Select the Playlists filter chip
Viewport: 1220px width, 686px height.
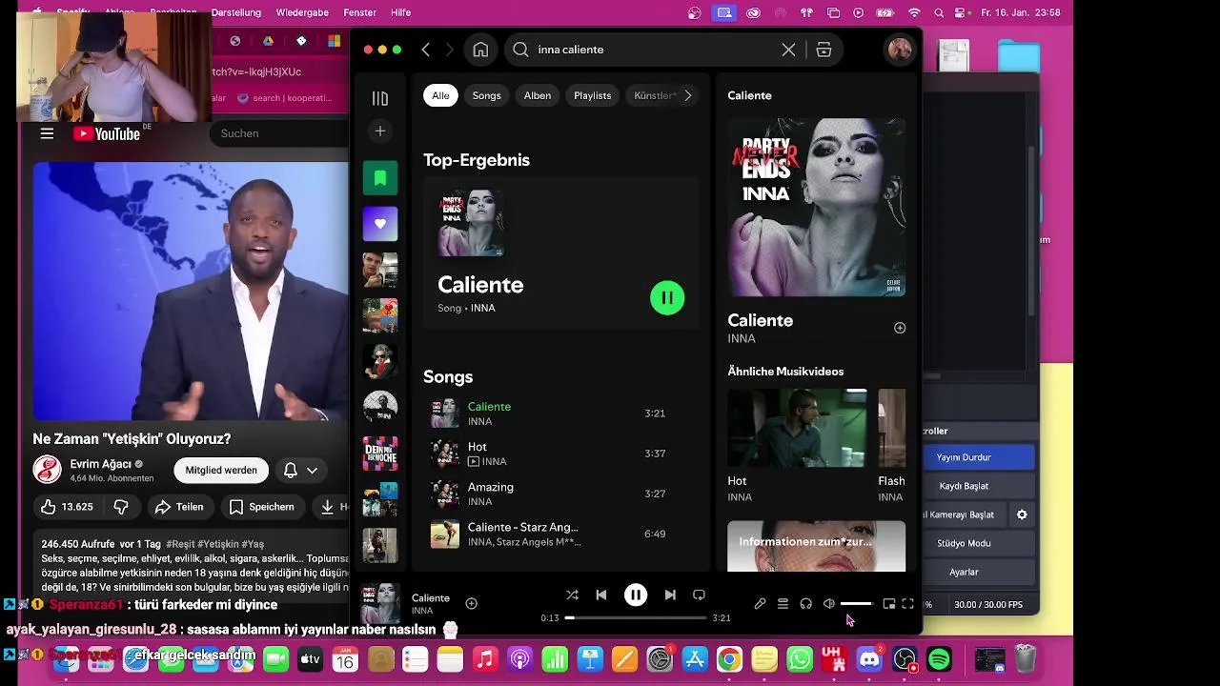coord(592,95)
